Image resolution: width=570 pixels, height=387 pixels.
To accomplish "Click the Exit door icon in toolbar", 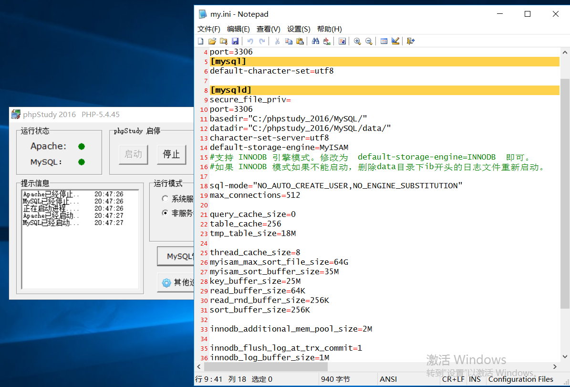I will (x=410, y=41).
